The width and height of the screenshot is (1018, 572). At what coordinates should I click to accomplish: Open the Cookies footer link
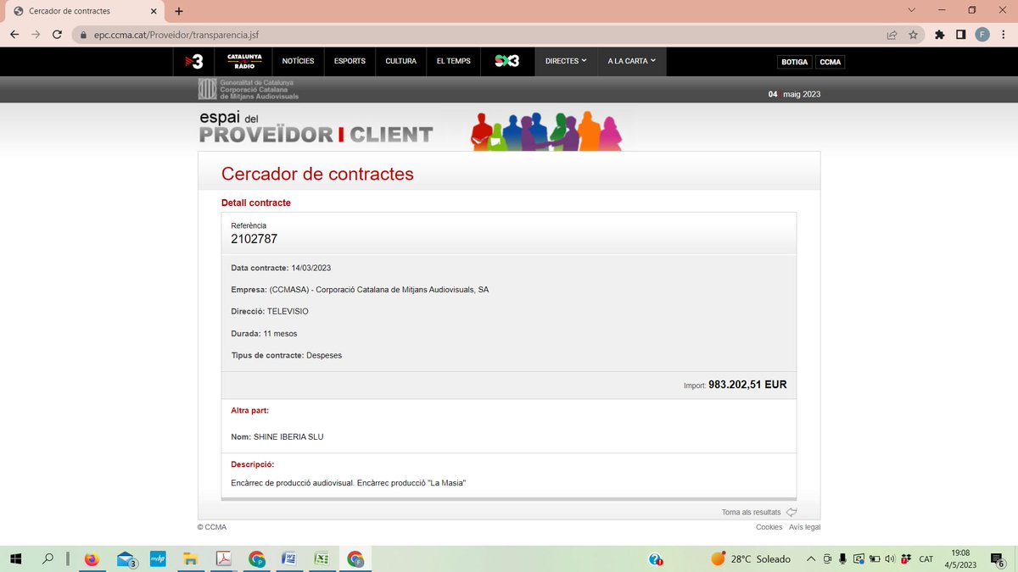coord(769,527)
